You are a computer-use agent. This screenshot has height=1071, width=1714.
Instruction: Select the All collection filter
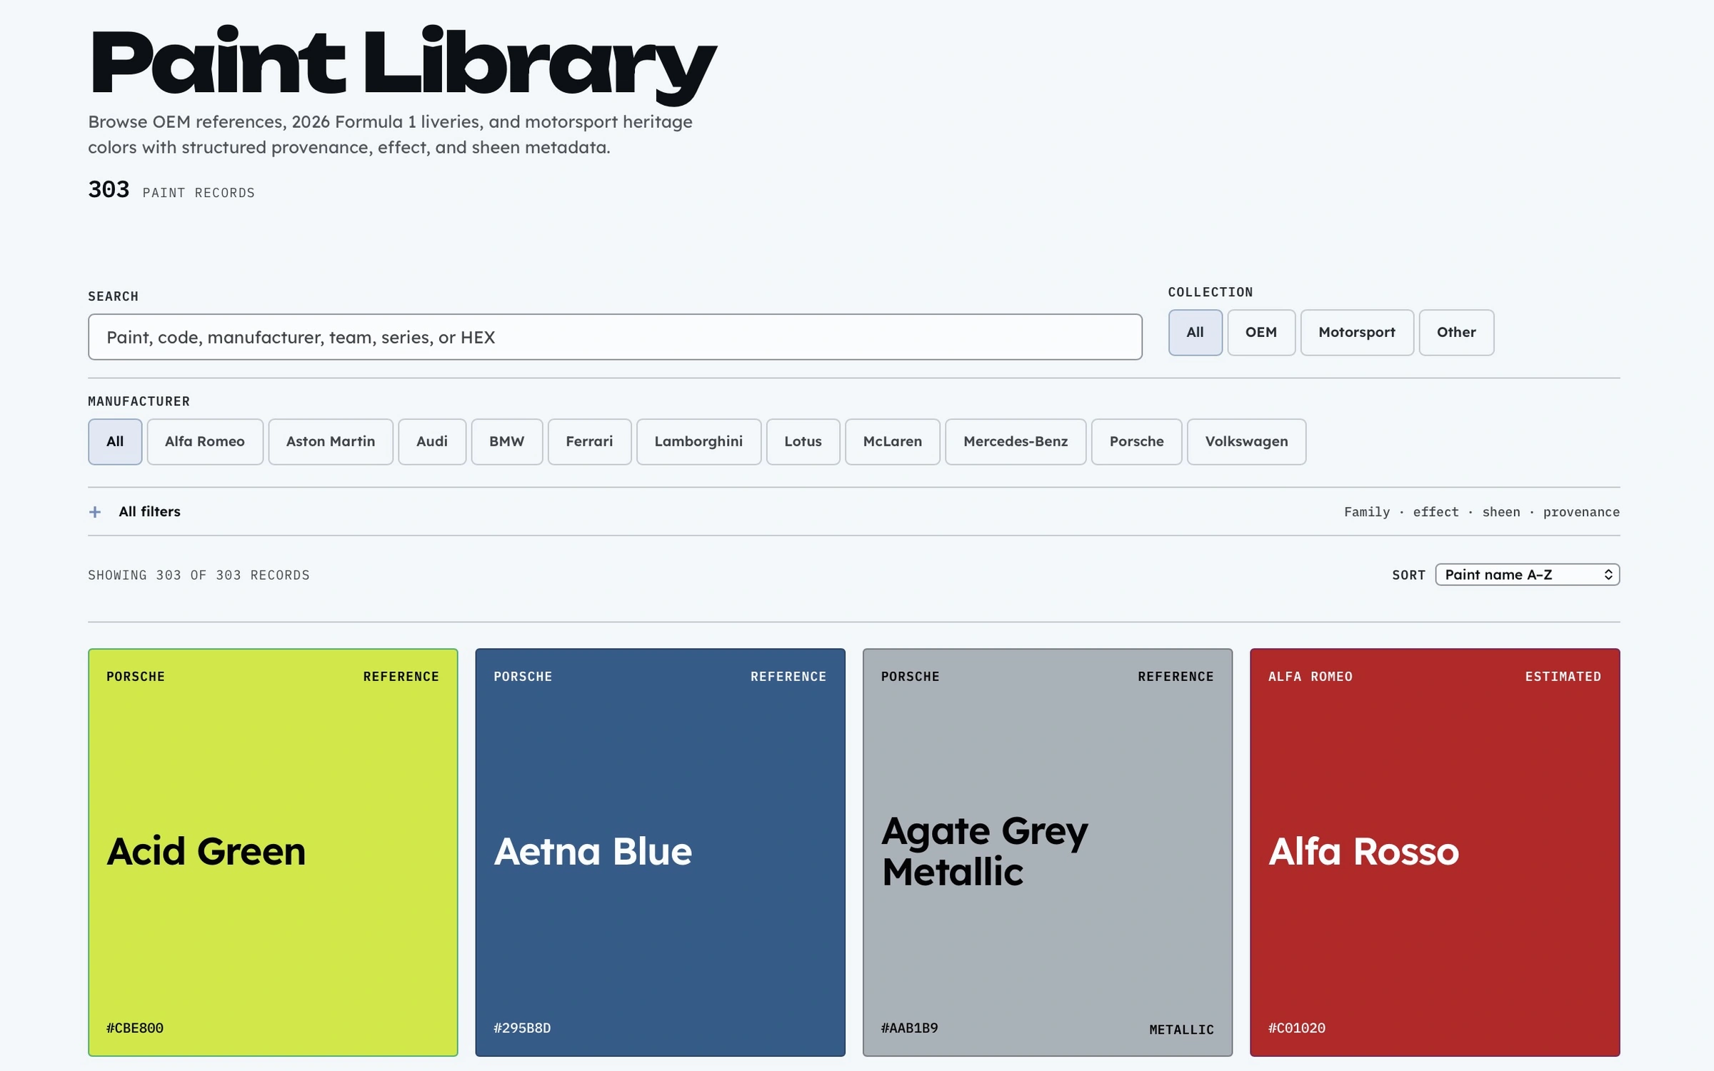pyautogui.click(x=1195, y=332)
